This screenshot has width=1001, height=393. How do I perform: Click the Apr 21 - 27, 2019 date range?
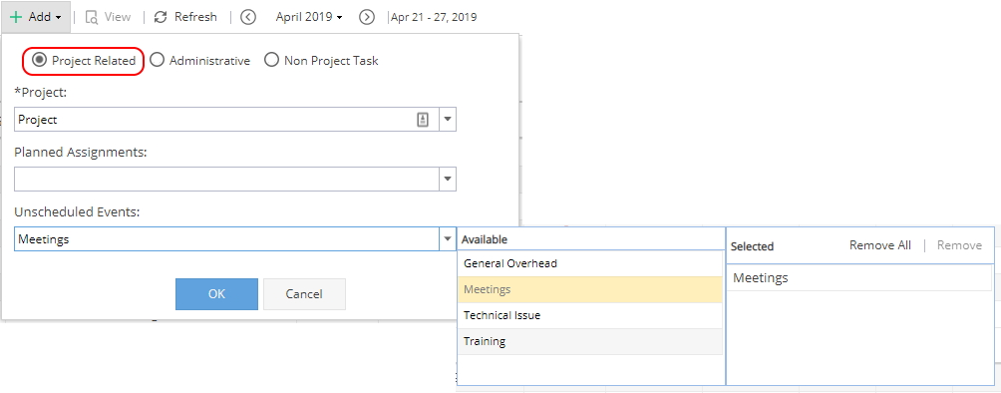pyautogui.click(x=434, y=17)
